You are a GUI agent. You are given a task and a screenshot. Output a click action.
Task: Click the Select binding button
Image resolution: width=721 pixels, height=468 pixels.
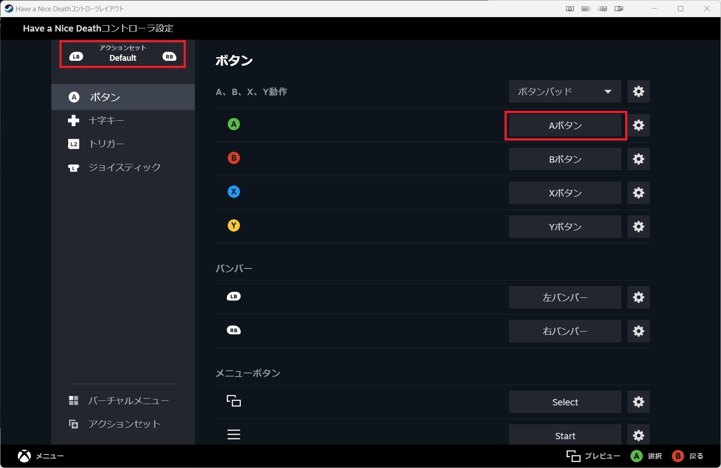pos(565,402)
